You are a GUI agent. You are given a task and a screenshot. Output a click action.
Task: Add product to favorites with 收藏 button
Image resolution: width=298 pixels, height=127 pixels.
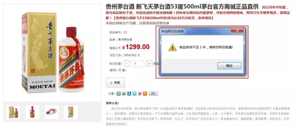(115, 83)
